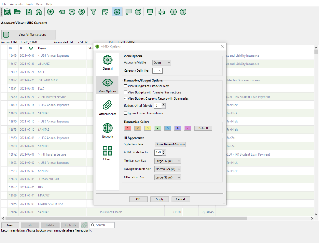Click View All Transactions button
Viewport: 319px width, 243px height.
coord(28,34)
